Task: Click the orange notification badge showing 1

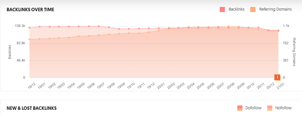Action: tap(277, 77)
